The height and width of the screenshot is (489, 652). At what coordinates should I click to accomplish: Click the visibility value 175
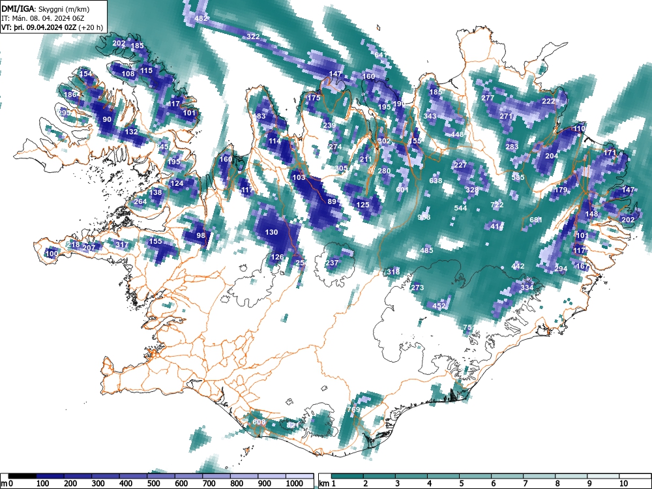314,98
